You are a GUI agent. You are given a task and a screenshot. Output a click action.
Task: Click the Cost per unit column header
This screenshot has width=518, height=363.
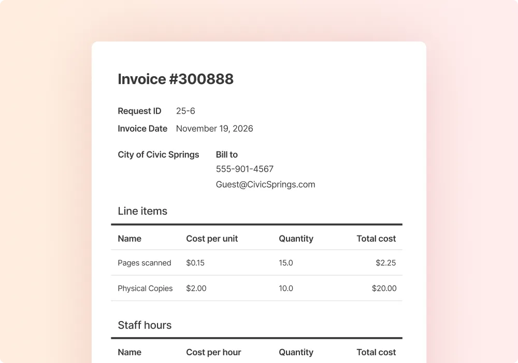click(x=212, y=239)
